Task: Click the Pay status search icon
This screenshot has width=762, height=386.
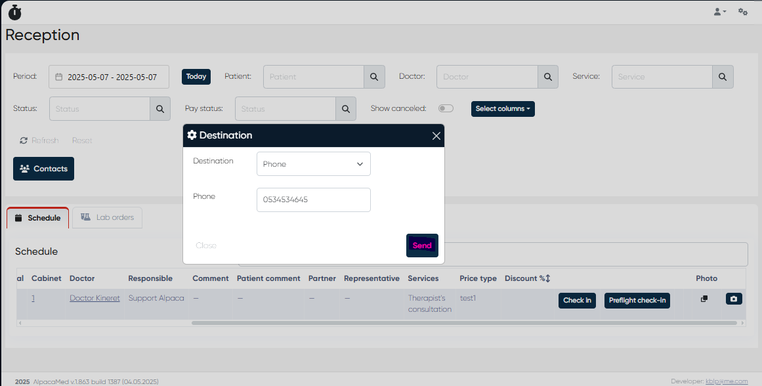Action: [345, 109]
